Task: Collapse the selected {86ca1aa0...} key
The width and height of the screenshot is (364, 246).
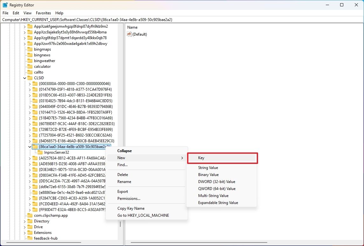Action: [124, 151]
